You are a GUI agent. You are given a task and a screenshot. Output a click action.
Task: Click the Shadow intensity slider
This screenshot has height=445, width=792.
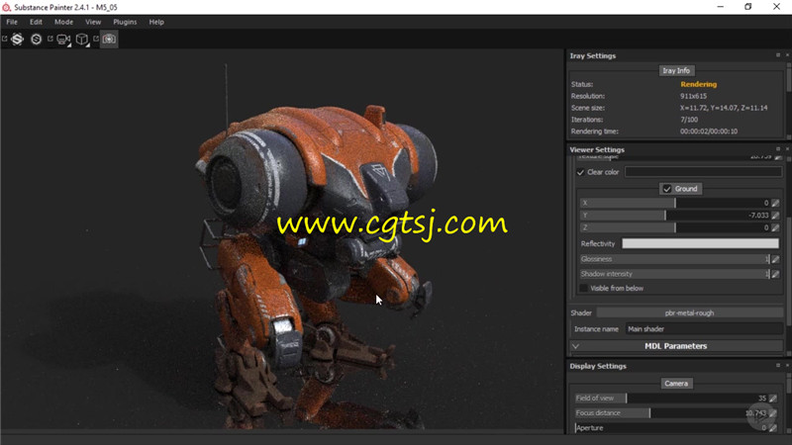674,274
